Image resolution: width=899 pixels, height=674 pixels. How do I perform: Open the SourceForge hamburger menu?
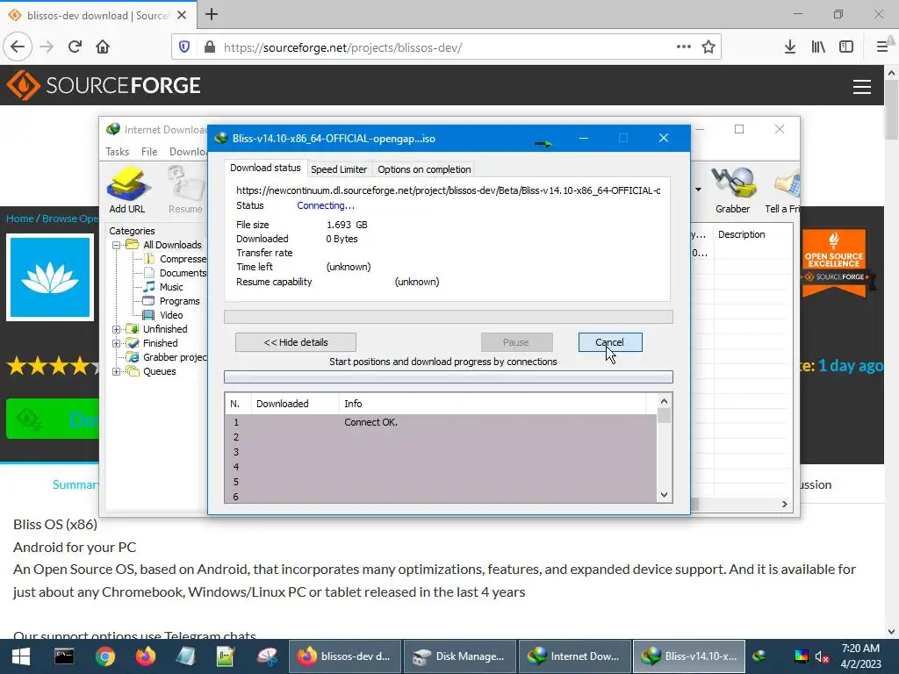pyautogui.click(x=862, y=87)
